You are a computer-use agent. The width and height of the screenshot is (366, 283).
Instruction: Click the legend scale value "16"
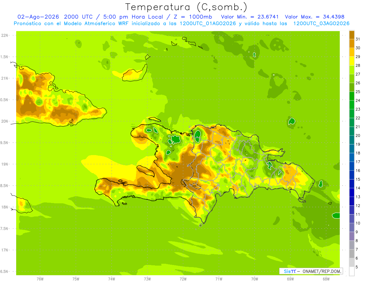358,171
